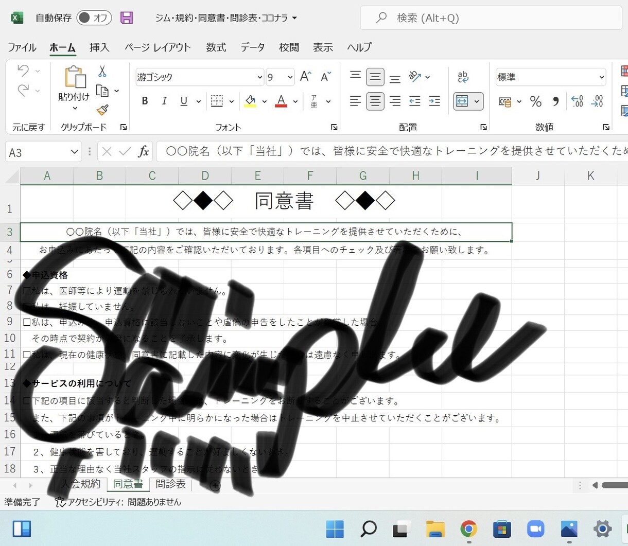Viewport: 628px width, 546px height.
Task: Open Google Chrome from taskbar
Action: pos(468,529)
